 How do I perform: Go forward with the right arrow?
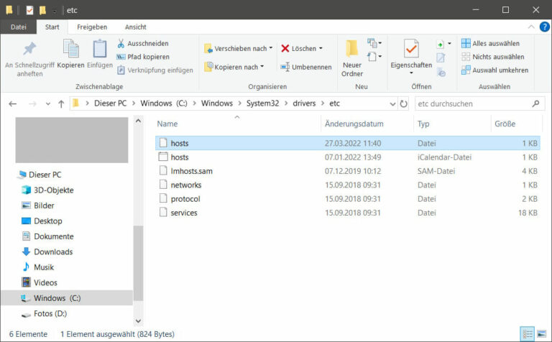click(32, 103)
